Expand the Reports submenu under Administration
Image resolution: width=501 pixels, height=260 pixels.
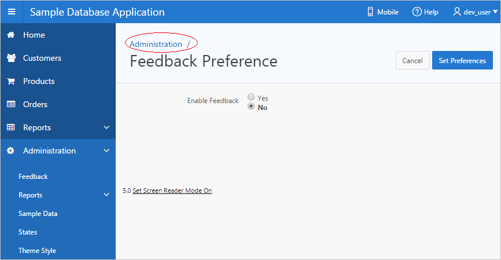106,195
